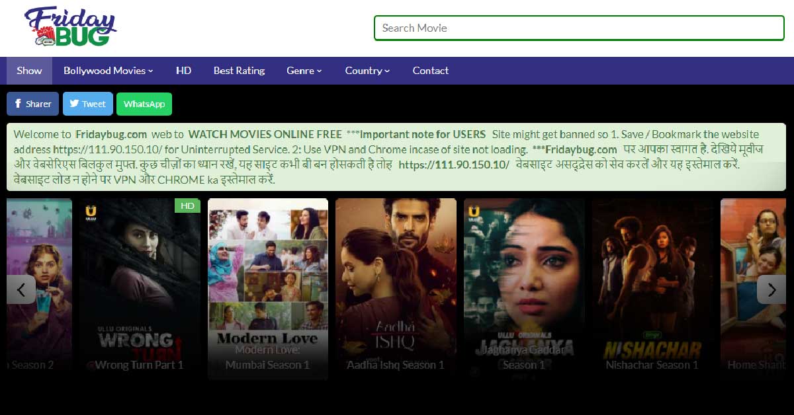Open the Modern Love: Mumbai Season 1 poster

(x=268, y=289)
